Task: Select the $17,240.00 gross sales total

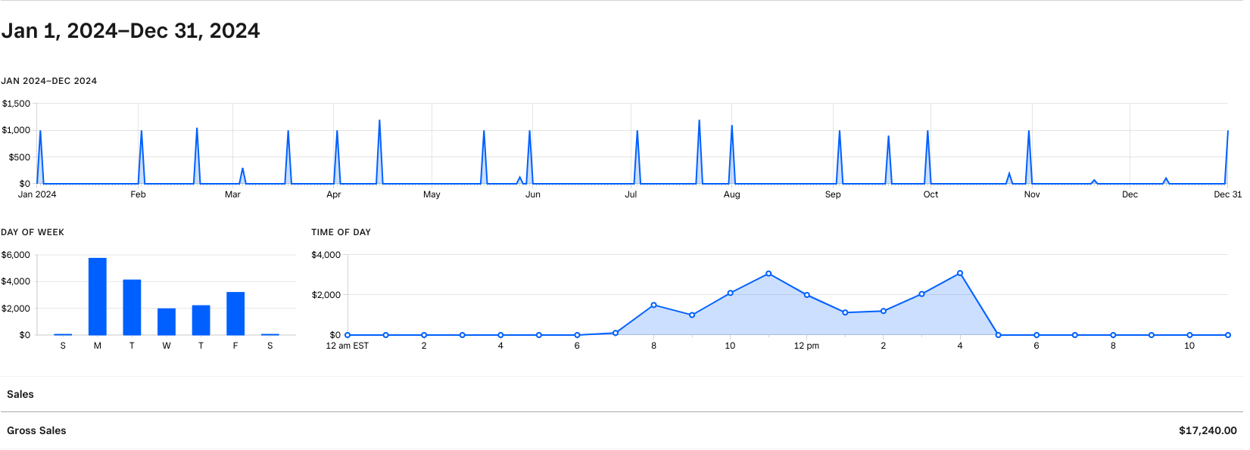Action: [1207, 430]
